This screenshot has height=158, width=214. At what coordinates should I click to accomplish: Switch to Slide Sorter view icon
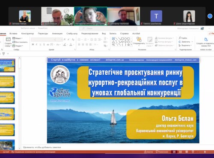pyautogui.click(x=180, y=152)
